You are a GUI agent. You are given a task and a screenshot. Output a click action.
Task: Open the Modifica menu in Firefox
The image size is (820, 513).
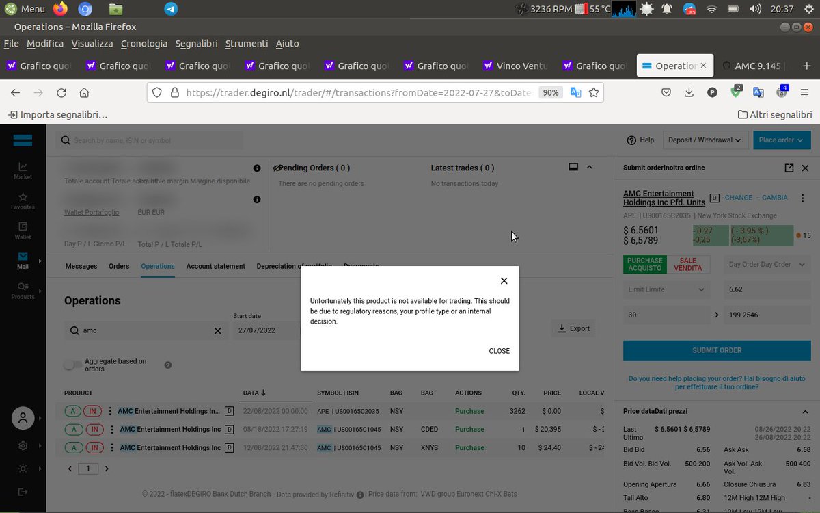(x=45, y=43)
